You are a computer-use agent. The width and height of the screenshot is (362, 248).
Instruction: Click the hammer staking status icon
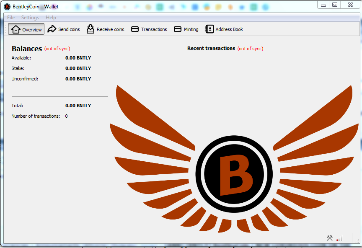(330, 238)
